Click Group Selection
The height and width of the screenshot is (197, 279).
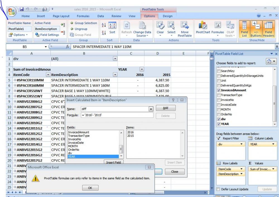(83, 23)
